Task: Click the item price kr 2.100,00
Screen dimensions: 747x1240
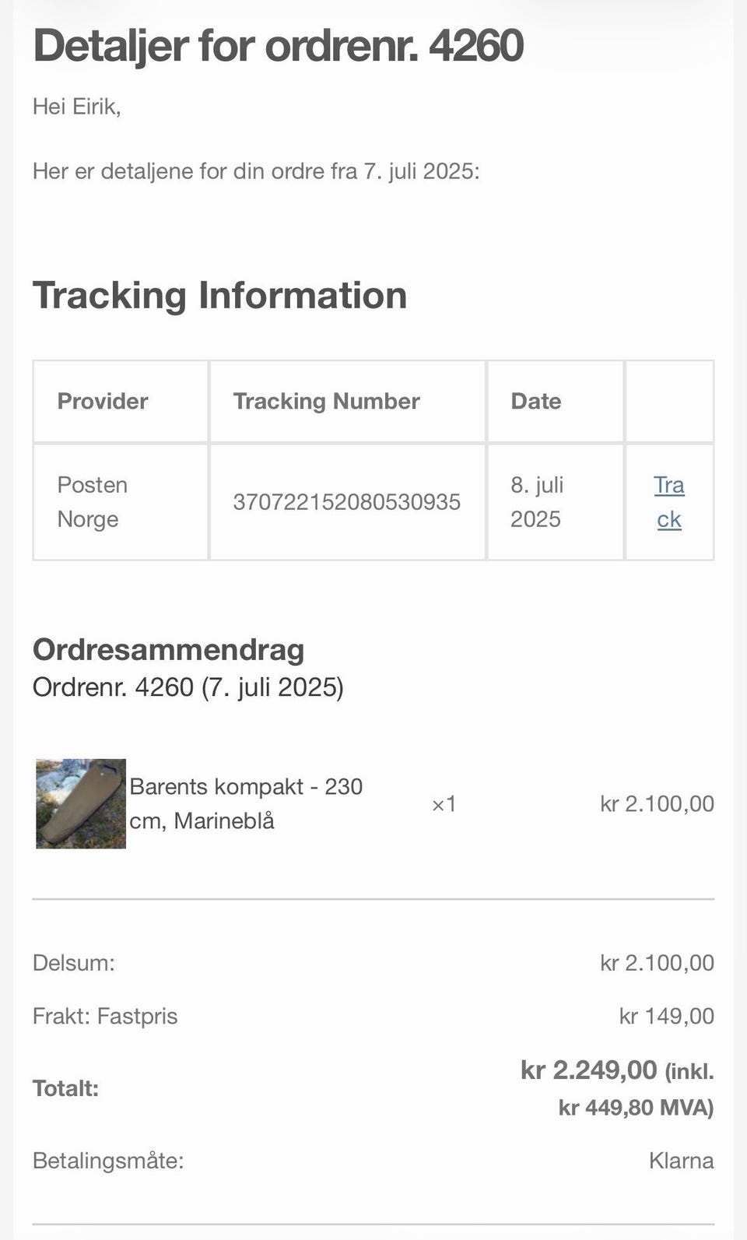Action: tap(657, 804)
